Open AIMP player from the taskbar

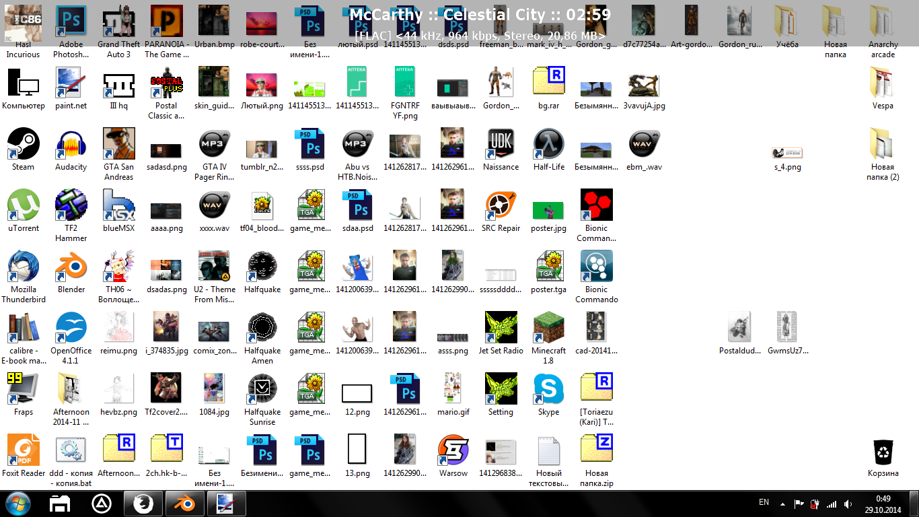(x=102, y=504)
